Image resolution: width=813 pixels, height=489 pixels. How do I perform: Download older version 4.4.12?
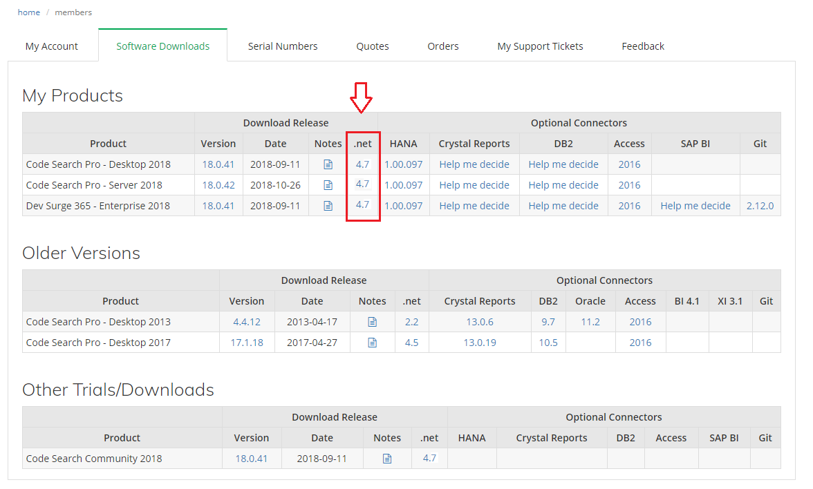[x=247, y=322]
